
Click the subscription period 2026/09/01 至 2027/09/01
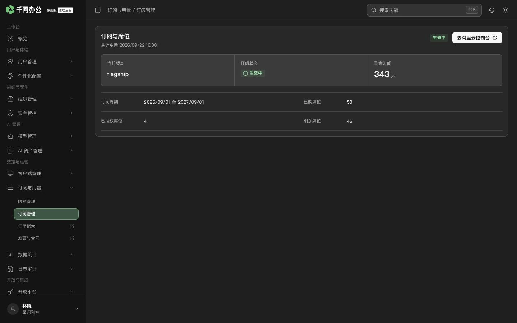pos(174,102)
